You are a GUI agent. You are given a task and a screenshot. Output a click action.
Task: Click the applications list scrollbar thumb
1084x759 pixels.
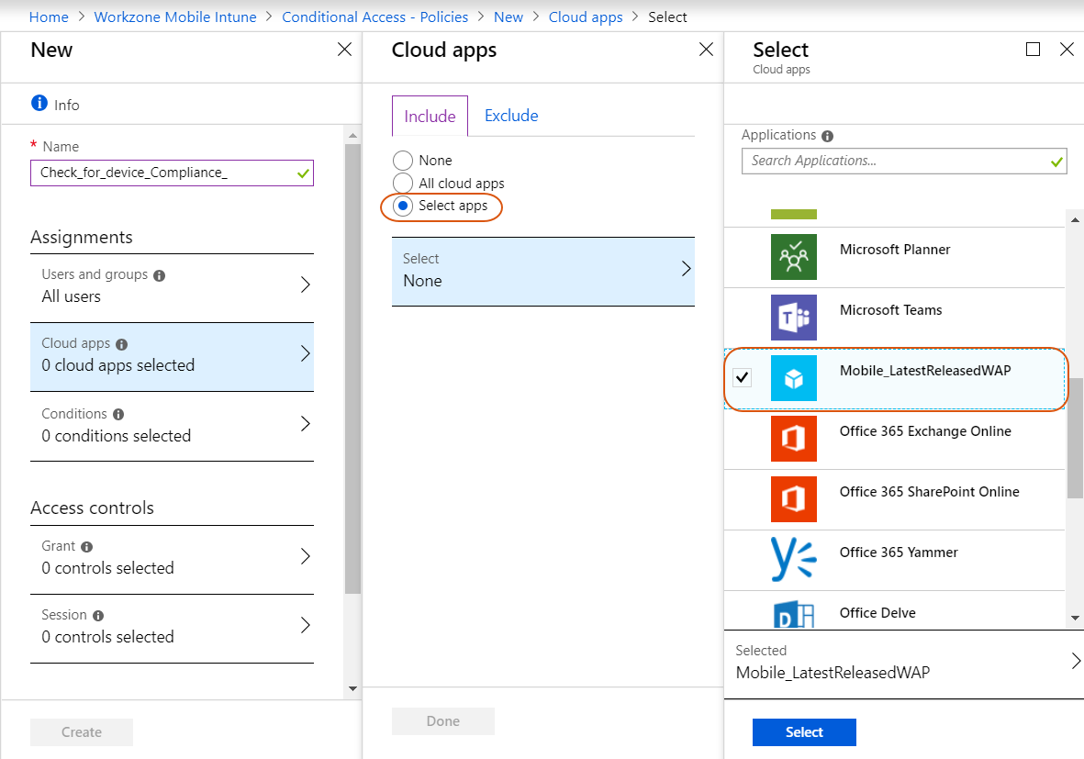click(1075, 439)
